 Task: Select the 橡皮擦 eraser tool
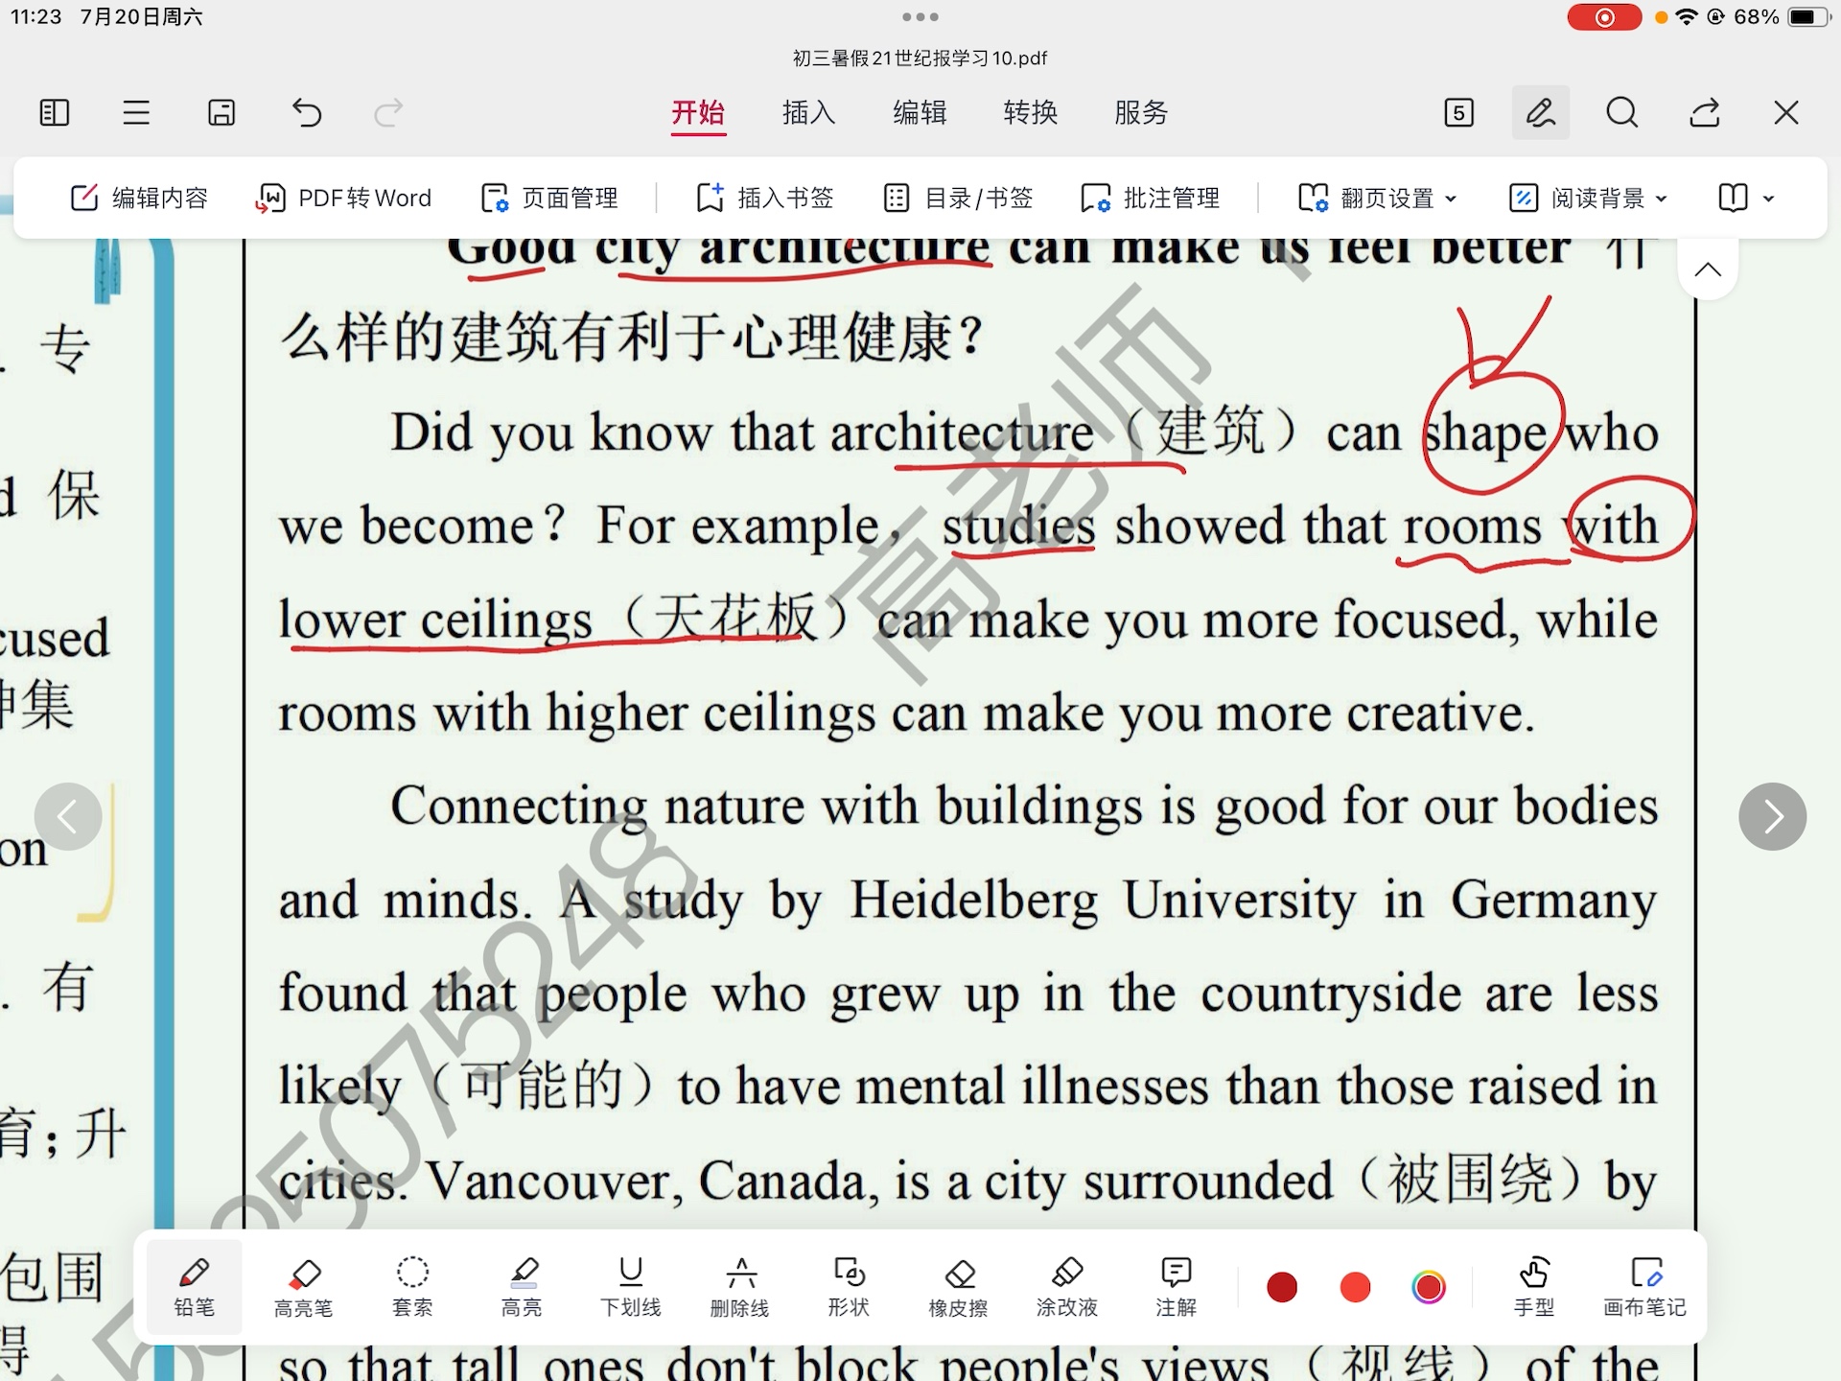tap(958, 1286)
